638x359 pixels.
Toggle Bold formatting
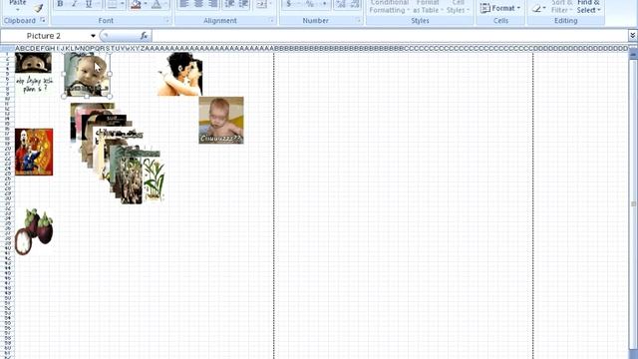(x=60, y=4)
